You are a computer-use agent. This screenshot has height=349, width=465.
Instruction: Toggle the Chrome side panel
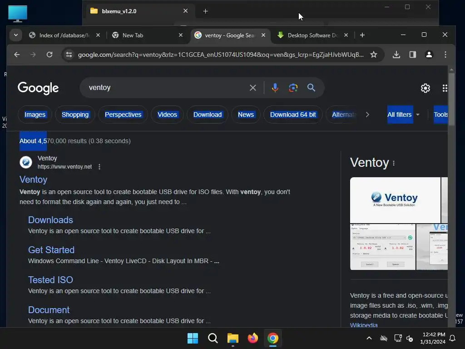click(x=412, y=55)
